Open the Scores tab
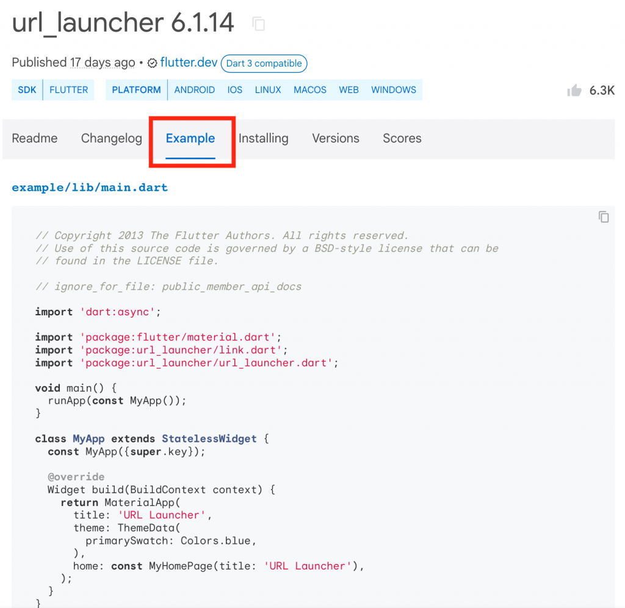625x608 pixels. pos(402,138)
